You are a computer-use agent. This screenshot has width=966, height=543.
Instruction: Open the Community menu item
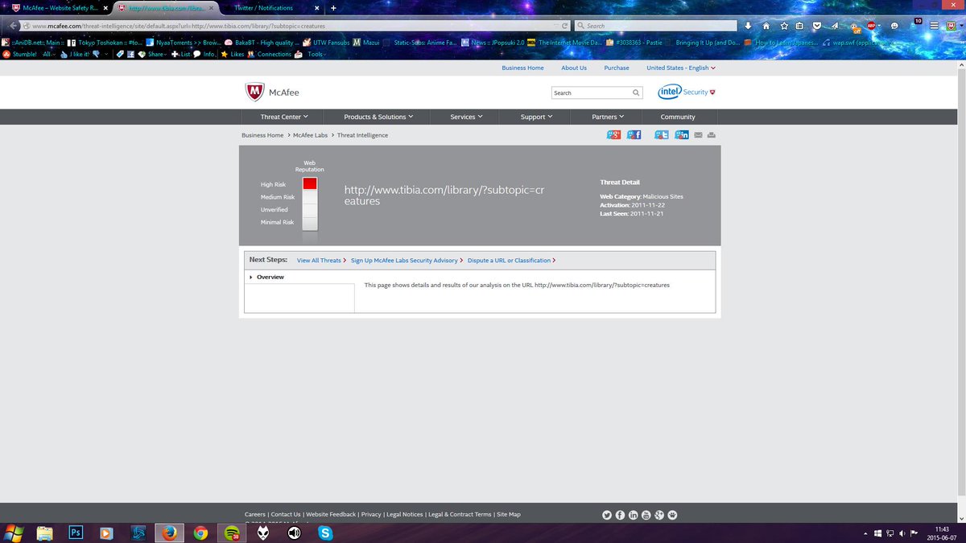[x=678, y=117]
